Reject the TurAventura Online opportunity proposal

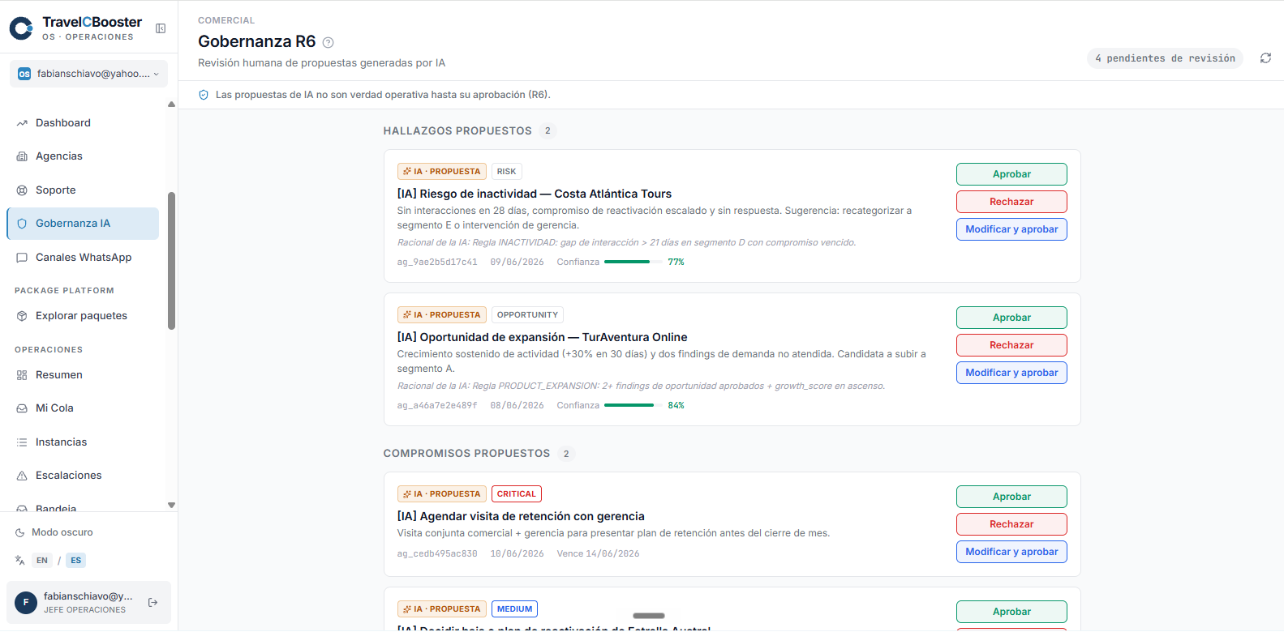[1011, 345]
